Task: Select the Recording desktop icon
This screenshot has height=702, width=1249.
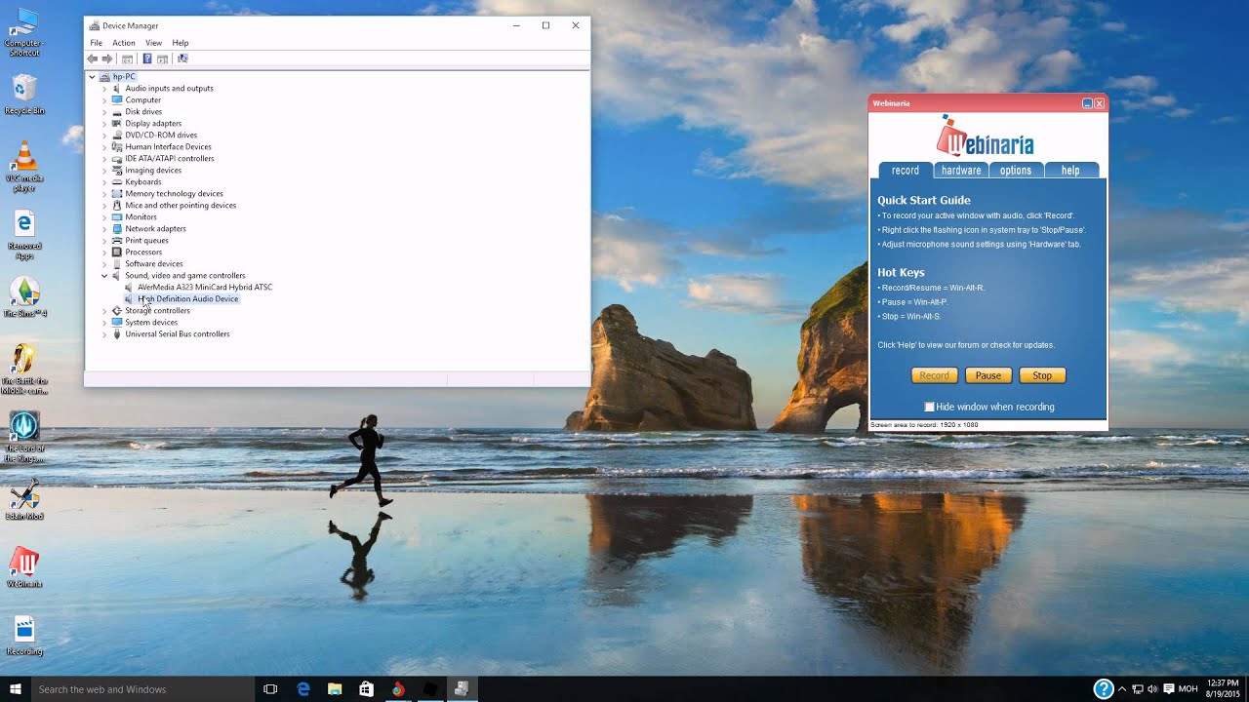Action: (24, 636)
